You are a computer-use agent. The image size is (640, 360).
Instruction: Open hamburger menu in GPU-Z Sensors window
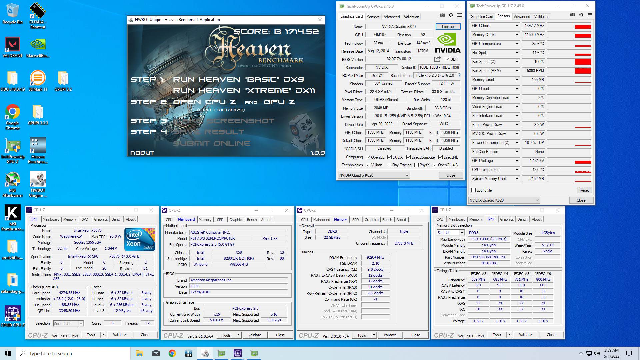pos(590,15)
